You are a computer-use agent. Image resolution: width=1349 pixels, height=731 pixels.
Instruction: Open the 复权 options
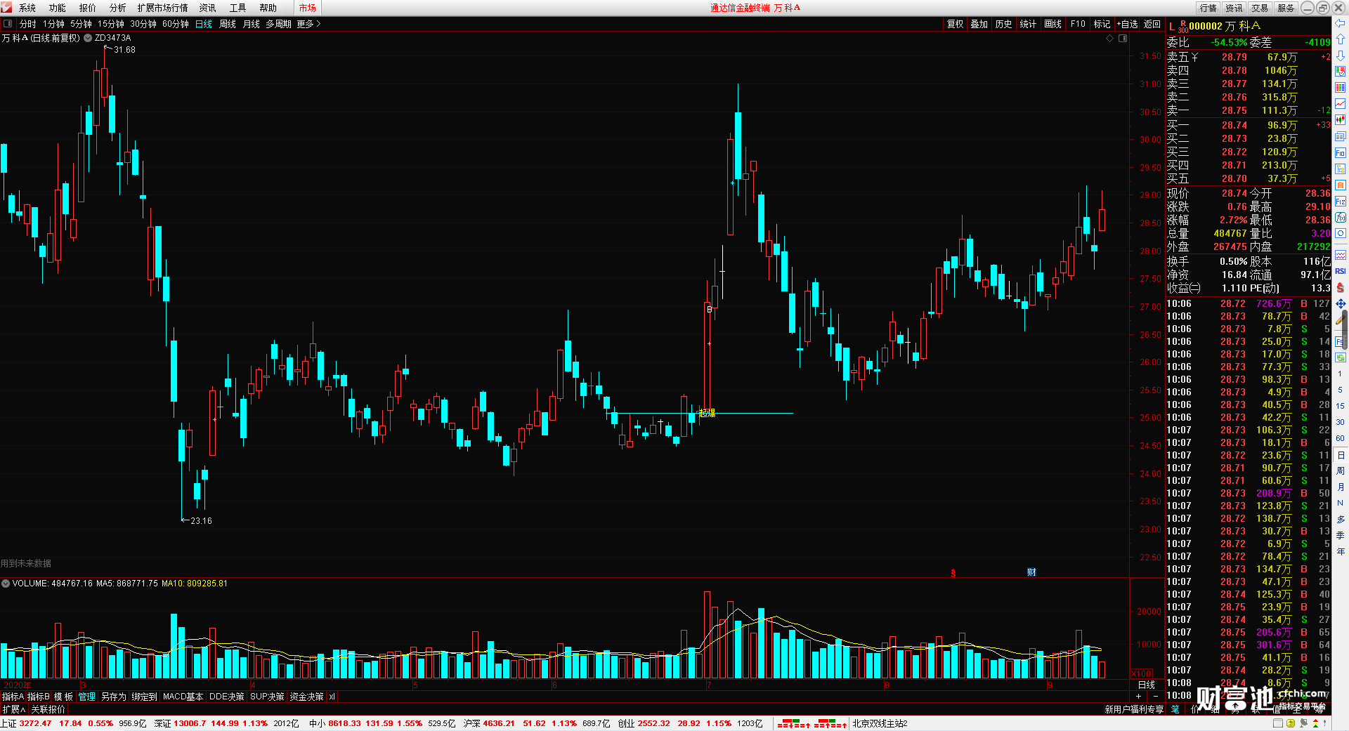pos(956,24)
